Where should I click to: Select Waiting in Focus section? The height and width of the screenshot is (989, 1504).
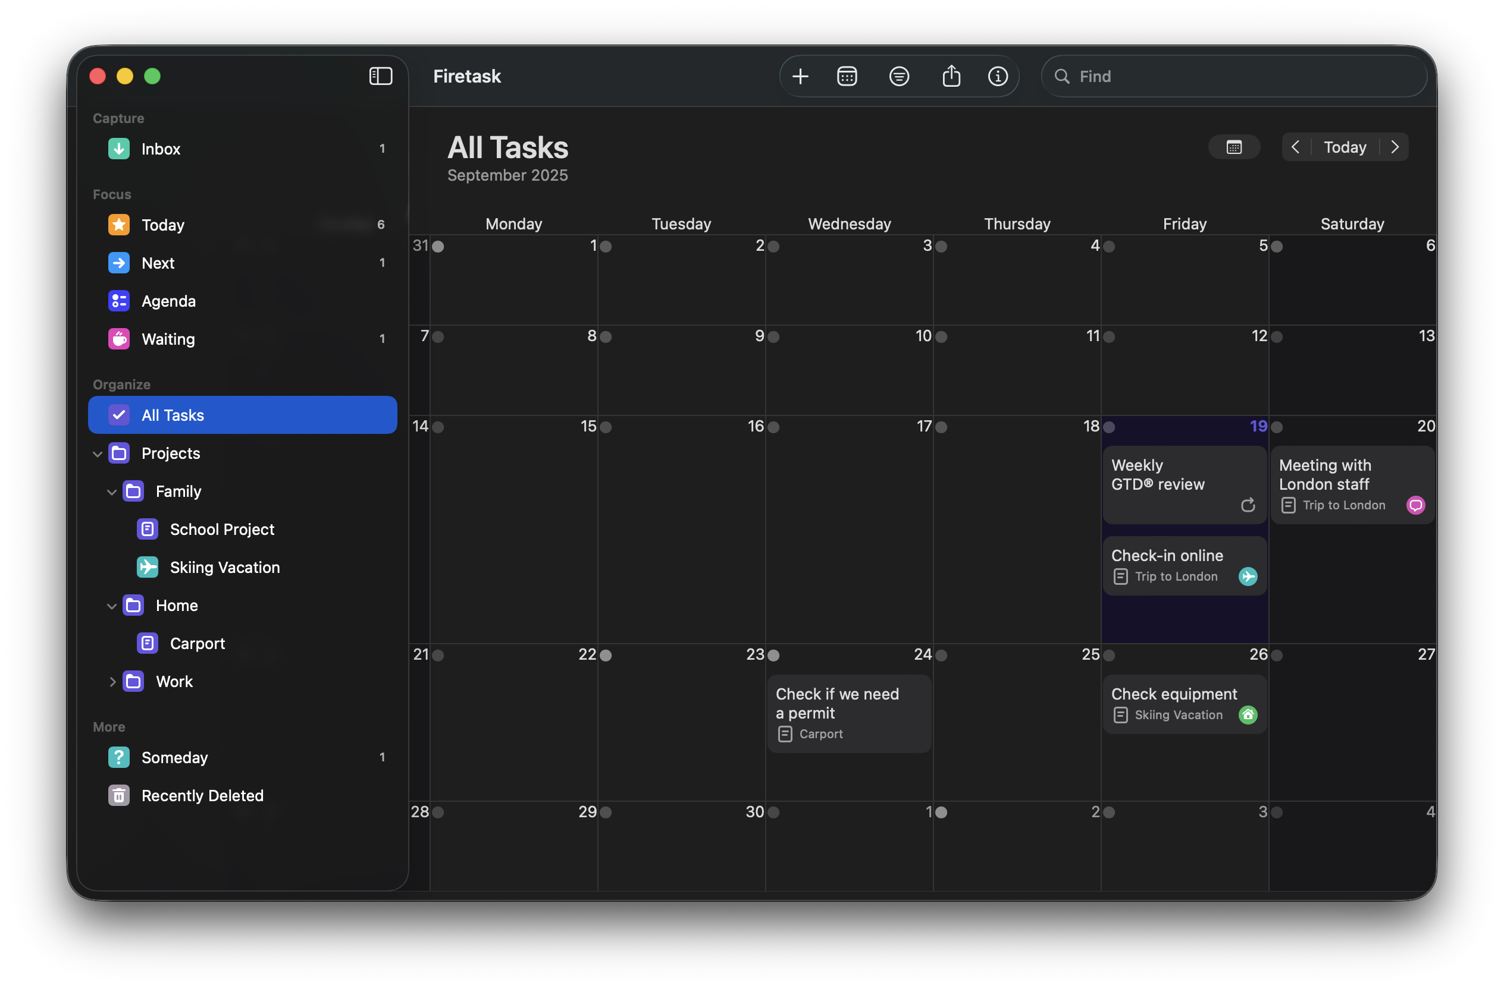coord(168,339)
